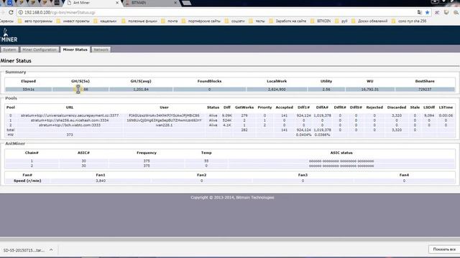Select the Miner Status tab
Viewport: 460px width, 258px height.
pyautogui.click(x=75, y=49)
